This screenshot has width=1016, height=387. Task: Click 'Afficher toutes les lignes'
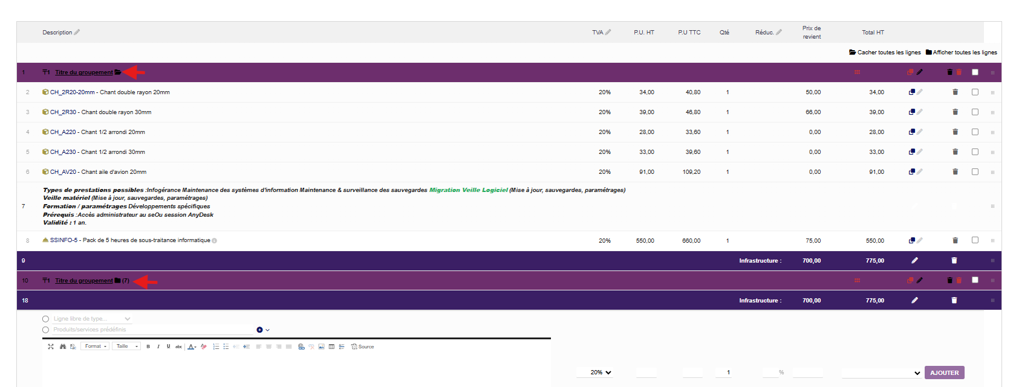click(961, 53)
